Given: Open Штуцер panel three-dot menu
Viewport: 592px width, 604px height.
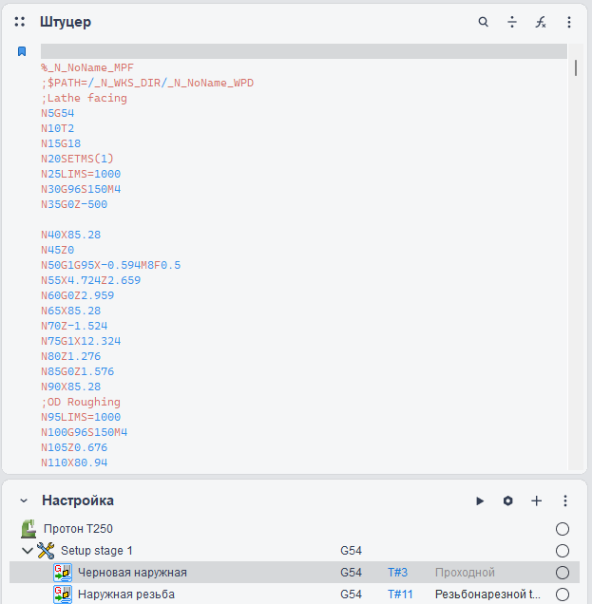Looking at the screenshot, I should [x=569, y=22].
